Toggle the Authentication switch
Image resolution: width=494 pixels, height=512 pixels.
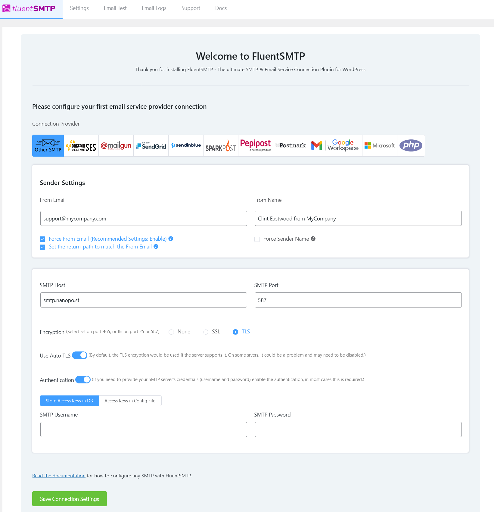(x=83, y=379)
